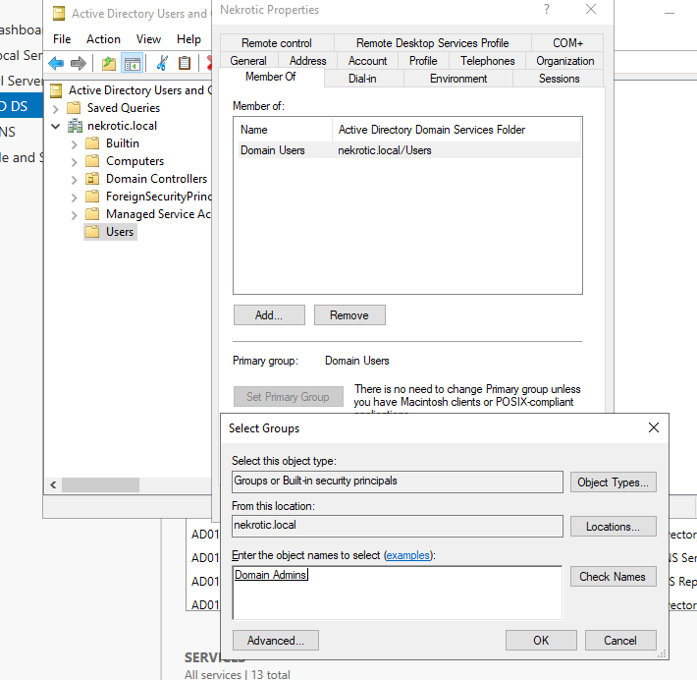Click the Active Directory Domain Services Folder column header
The width and height of the screenshot is (697, 680).
coord(456,130)
